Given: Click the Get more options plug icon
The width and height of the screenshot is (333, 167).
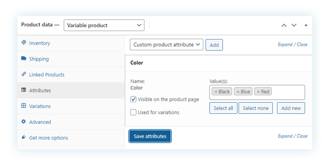Looking at the screenshot, I should (x=24, y=137).
